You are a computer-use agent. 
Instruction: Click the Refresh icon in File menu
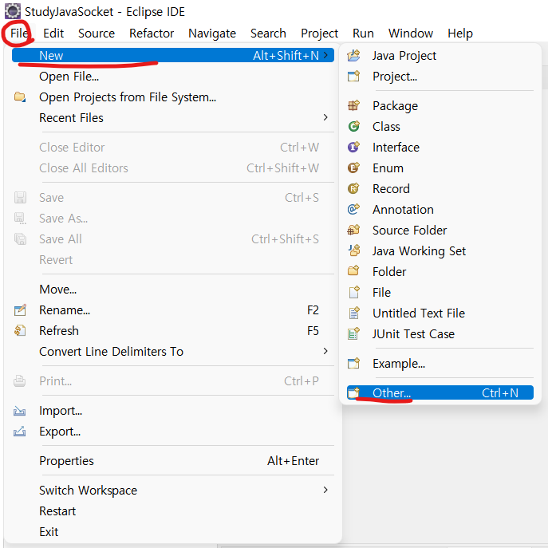click(x=20, y=330)
